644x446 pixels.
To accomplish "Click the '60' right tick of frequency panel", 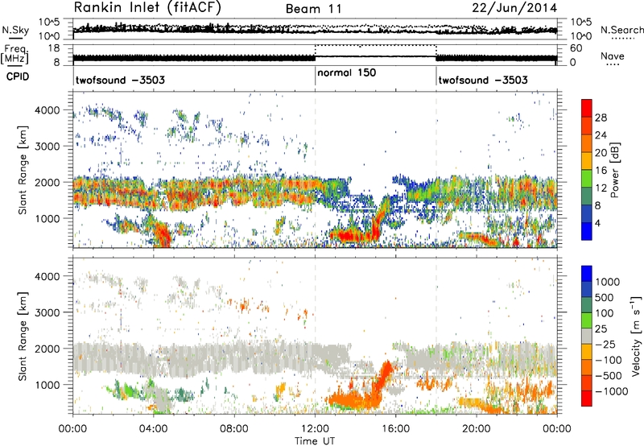I will pyautogui.click(x=576, y=48).
